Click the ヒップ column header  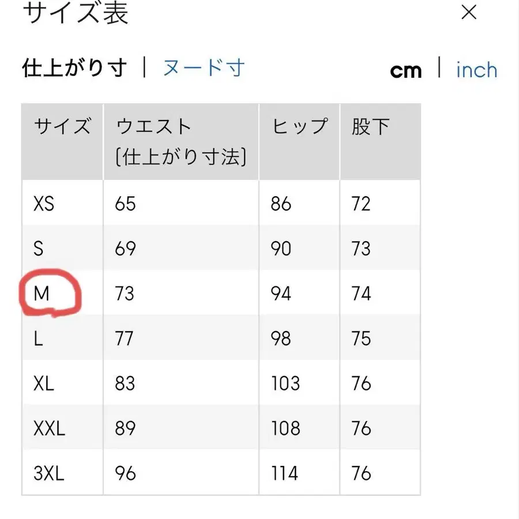click(298, 126)
